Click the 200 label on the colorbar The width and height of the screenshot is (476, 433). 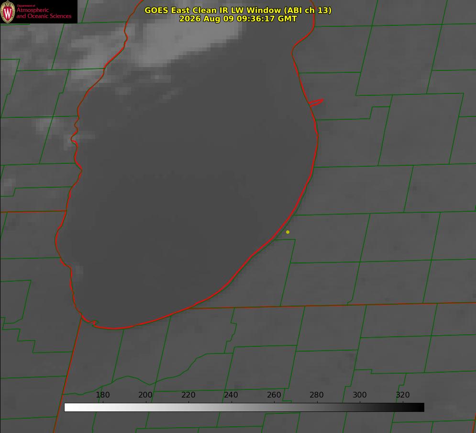click(145, 395)
